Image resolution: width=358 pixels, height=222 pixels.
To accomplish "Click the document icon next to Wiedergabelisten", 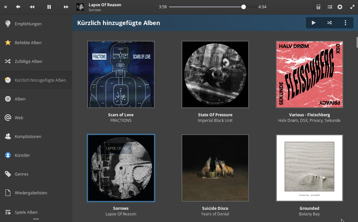I will [x=8, y=193].
